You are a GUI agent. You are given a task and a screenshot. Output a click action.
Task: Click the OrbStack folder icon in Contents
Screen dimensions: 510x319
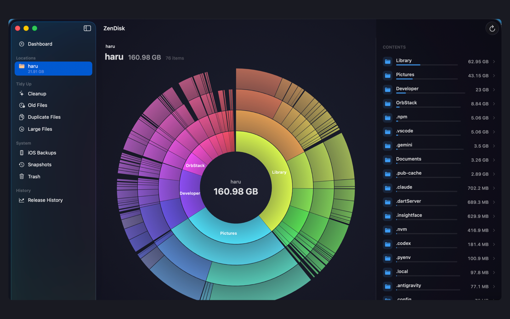click(388, 104)
